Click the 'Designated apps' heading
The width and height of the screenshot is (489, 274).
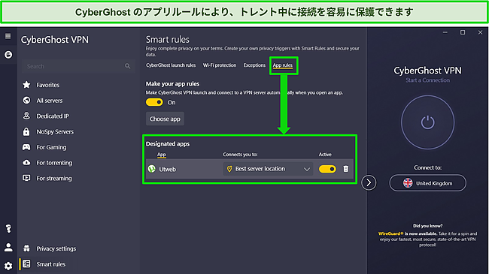point(168,144)
